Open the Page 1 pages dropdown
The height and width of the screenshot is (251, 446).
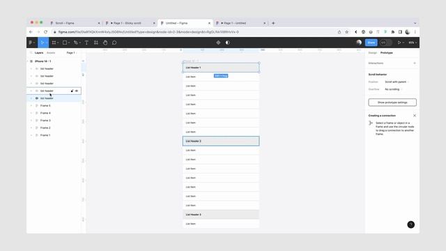(x=72, y=53)
